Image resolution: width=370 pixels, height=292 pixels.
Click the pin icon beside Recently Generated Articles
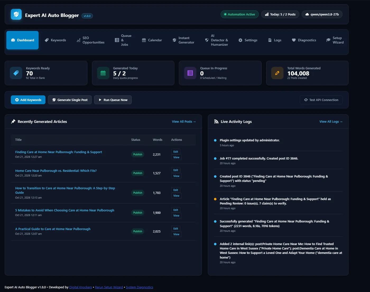13,121
